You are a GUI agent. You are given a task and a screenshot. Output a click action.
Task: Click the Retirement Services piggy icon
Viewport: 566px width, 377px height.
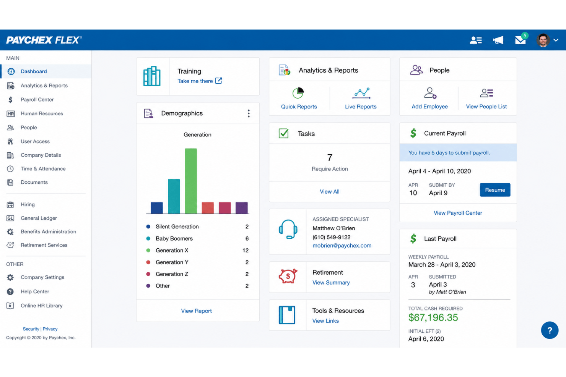click(10, 245)
